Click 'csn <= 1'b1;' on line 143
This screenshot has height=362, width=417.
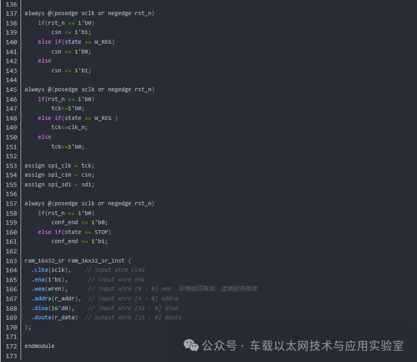point(71,71)
